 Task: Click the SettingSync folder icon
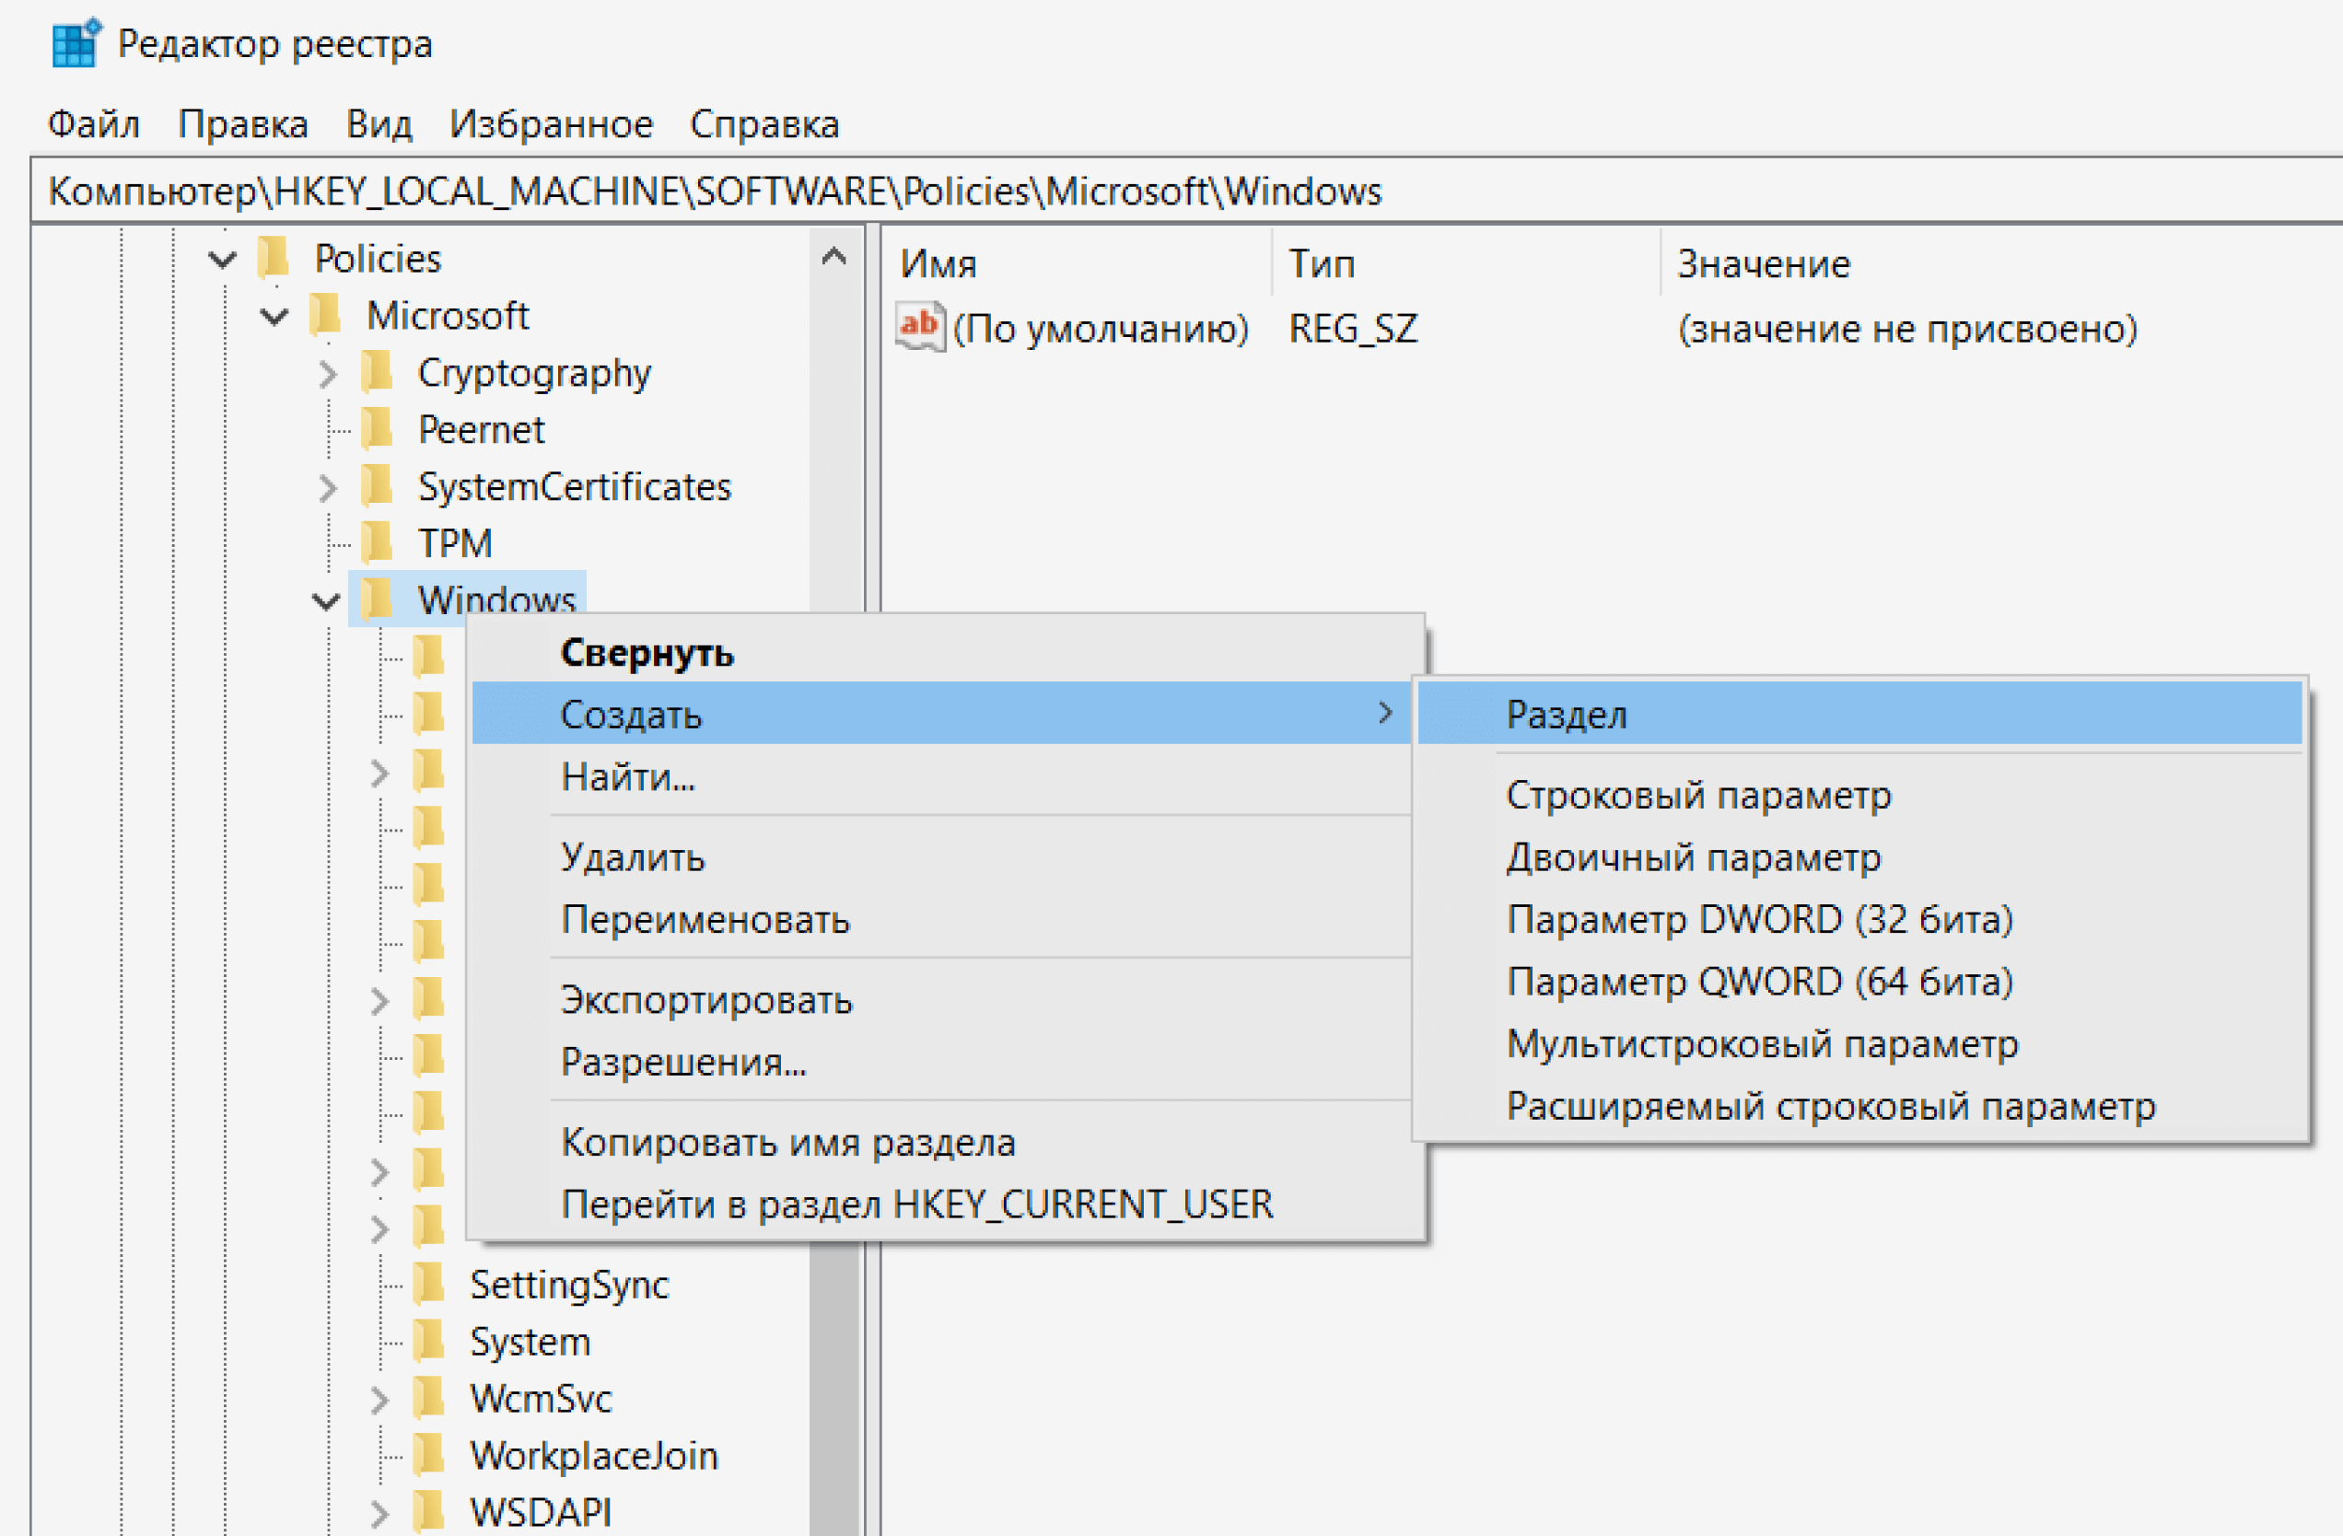click(428, 1284)
